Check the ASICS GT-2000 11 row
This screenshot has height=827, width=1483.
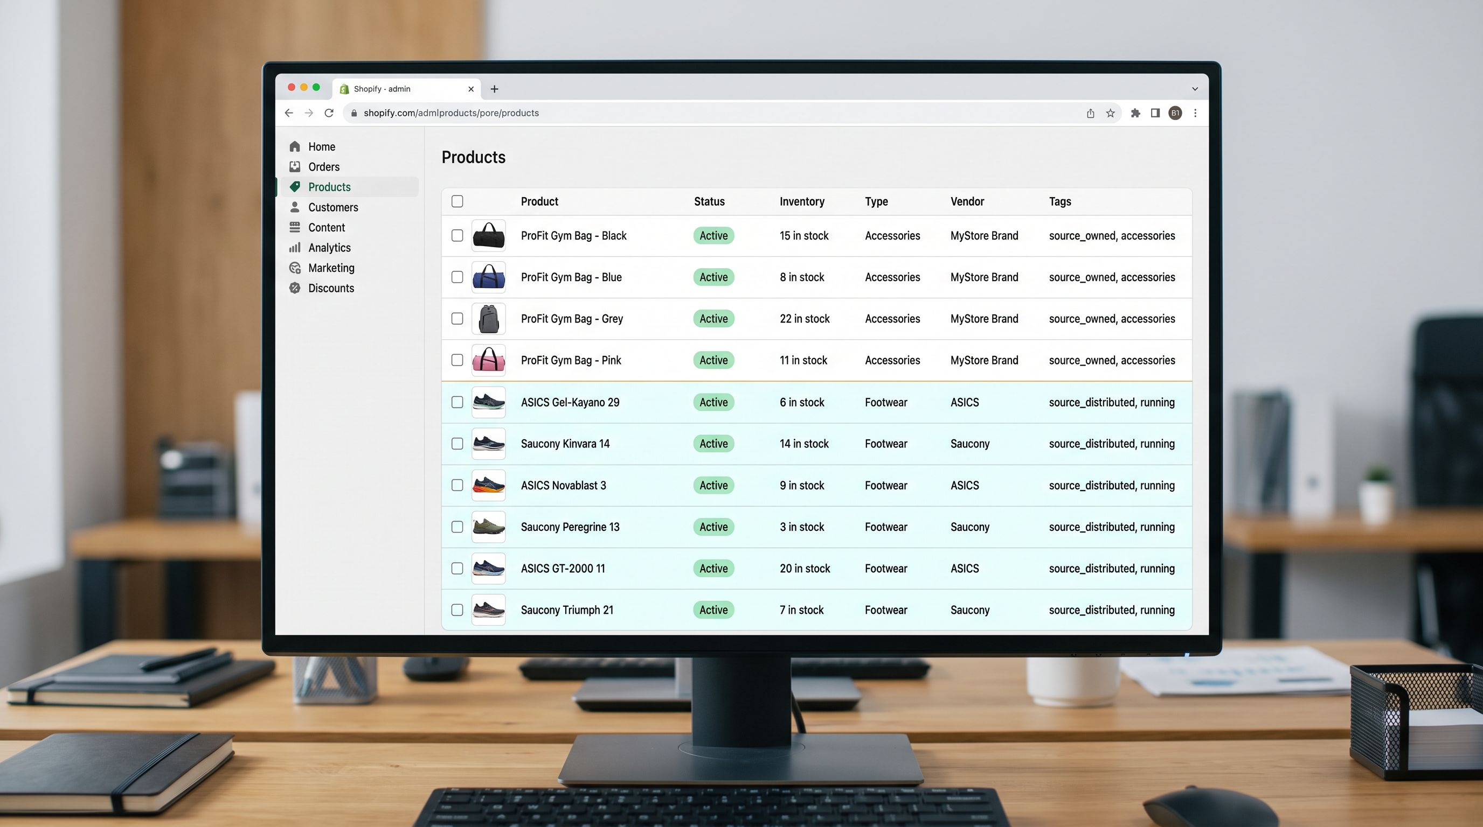point(457,568)
